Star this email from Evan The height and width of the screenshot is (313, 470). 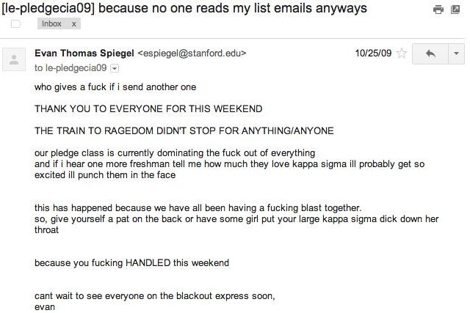click(x=402, y=54)
